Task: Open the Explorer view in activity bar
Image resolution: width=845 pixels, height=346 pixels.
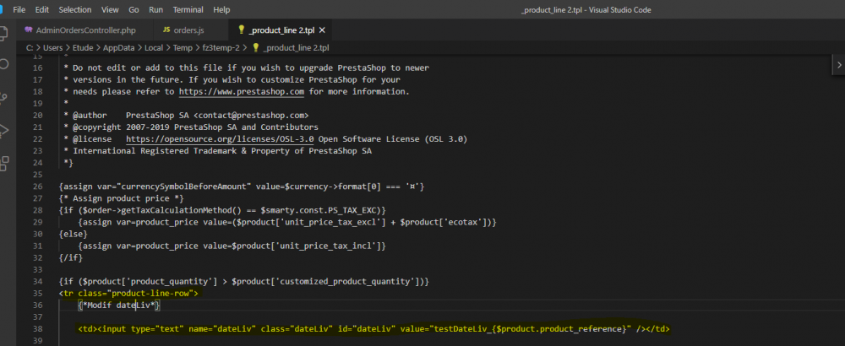Action: tap(3, 34)
